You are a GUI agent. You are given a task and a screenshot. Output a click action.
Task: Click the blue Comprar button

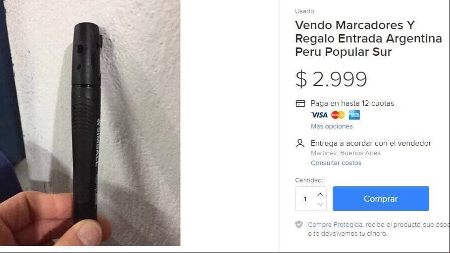pos(381,199)
